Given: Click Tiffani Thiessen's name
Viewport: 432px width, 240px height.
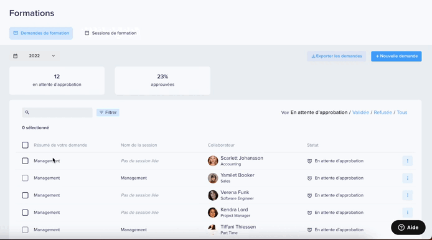Looking at the screenshot, I should tap(238, 227).
